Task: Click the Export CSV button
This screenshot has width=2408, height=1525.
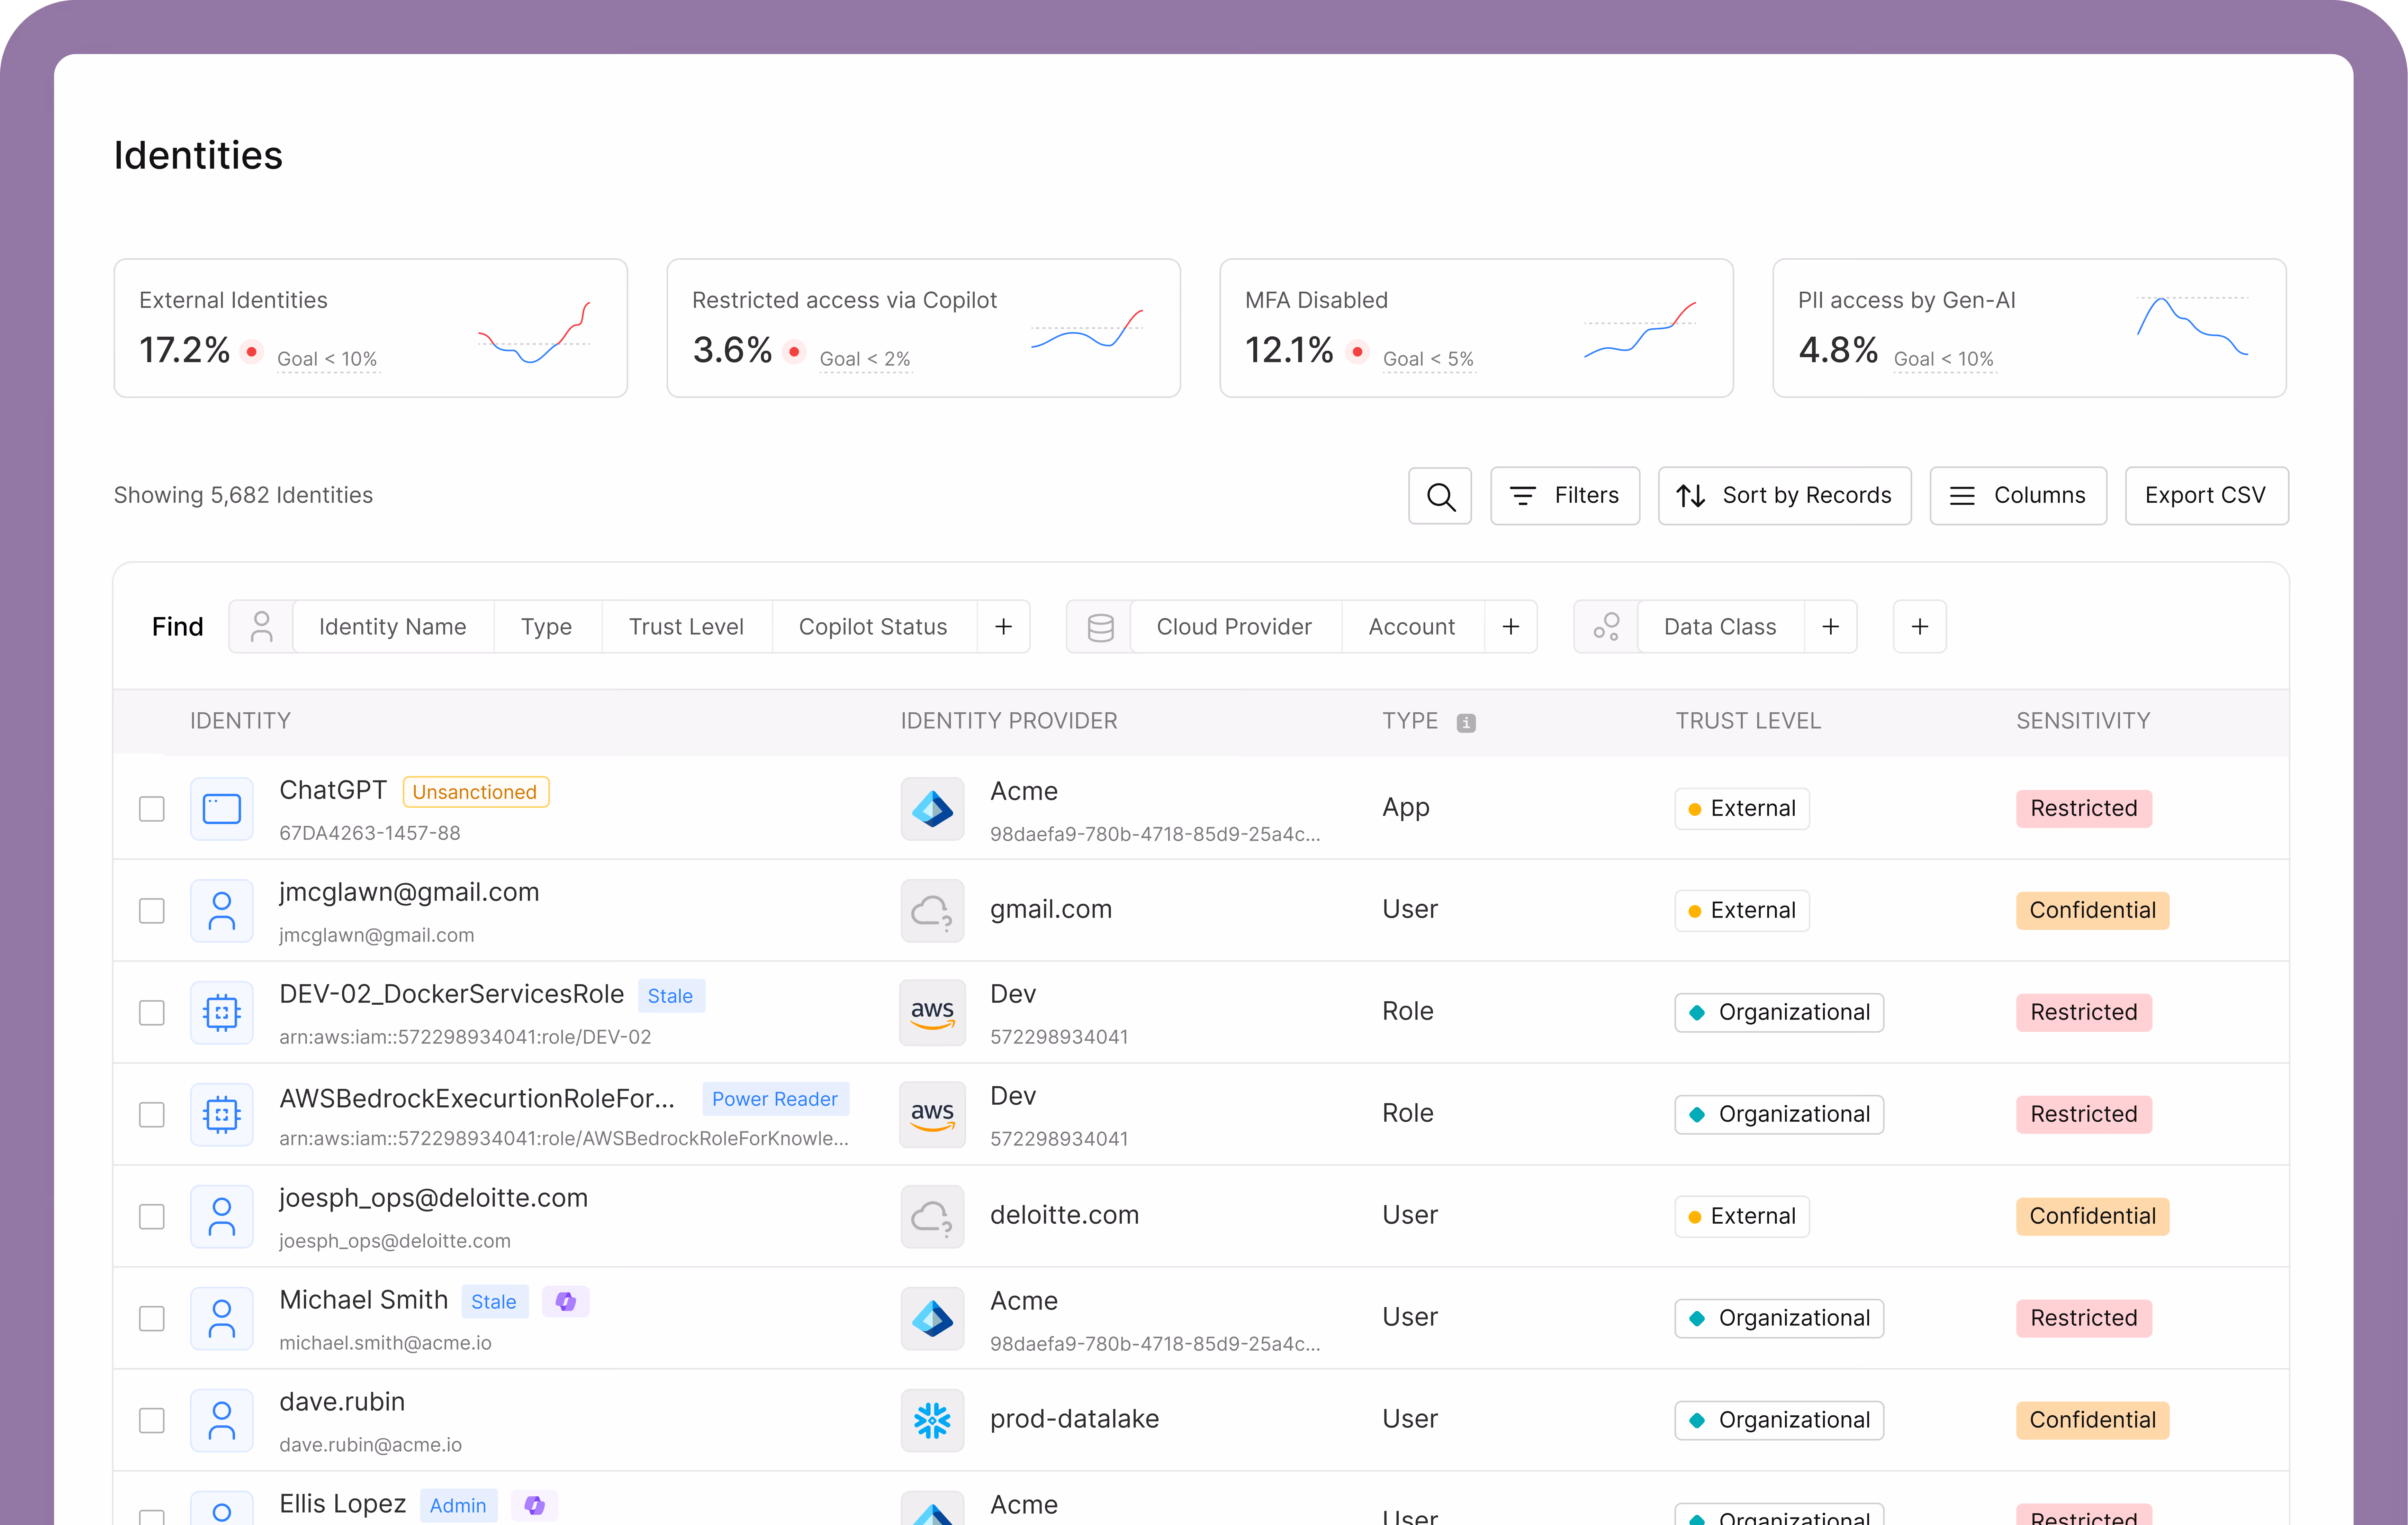Action: coord(2206,496)
